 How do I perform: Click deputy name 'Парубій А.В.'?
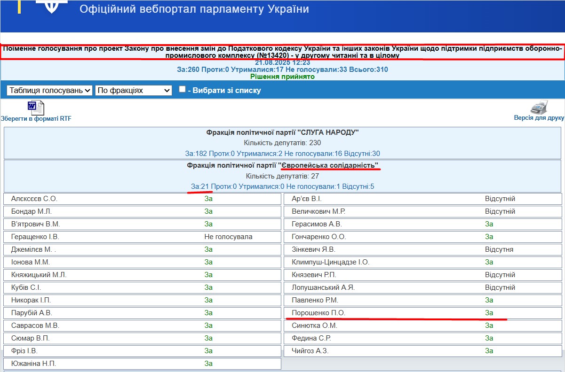[x=32, y=313]
